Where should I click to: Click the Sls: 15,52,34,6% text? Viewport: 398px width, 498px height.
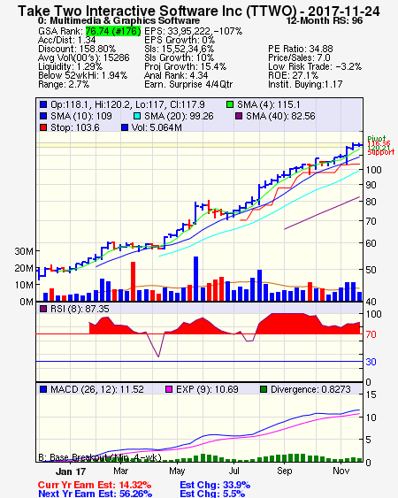coord(180,49)
